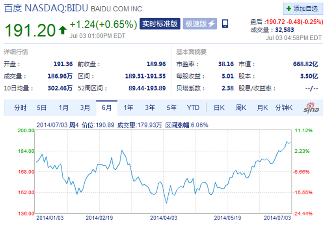Open the 日K candlestick tab
Screen dimensions: 324x225
point(219,108)
